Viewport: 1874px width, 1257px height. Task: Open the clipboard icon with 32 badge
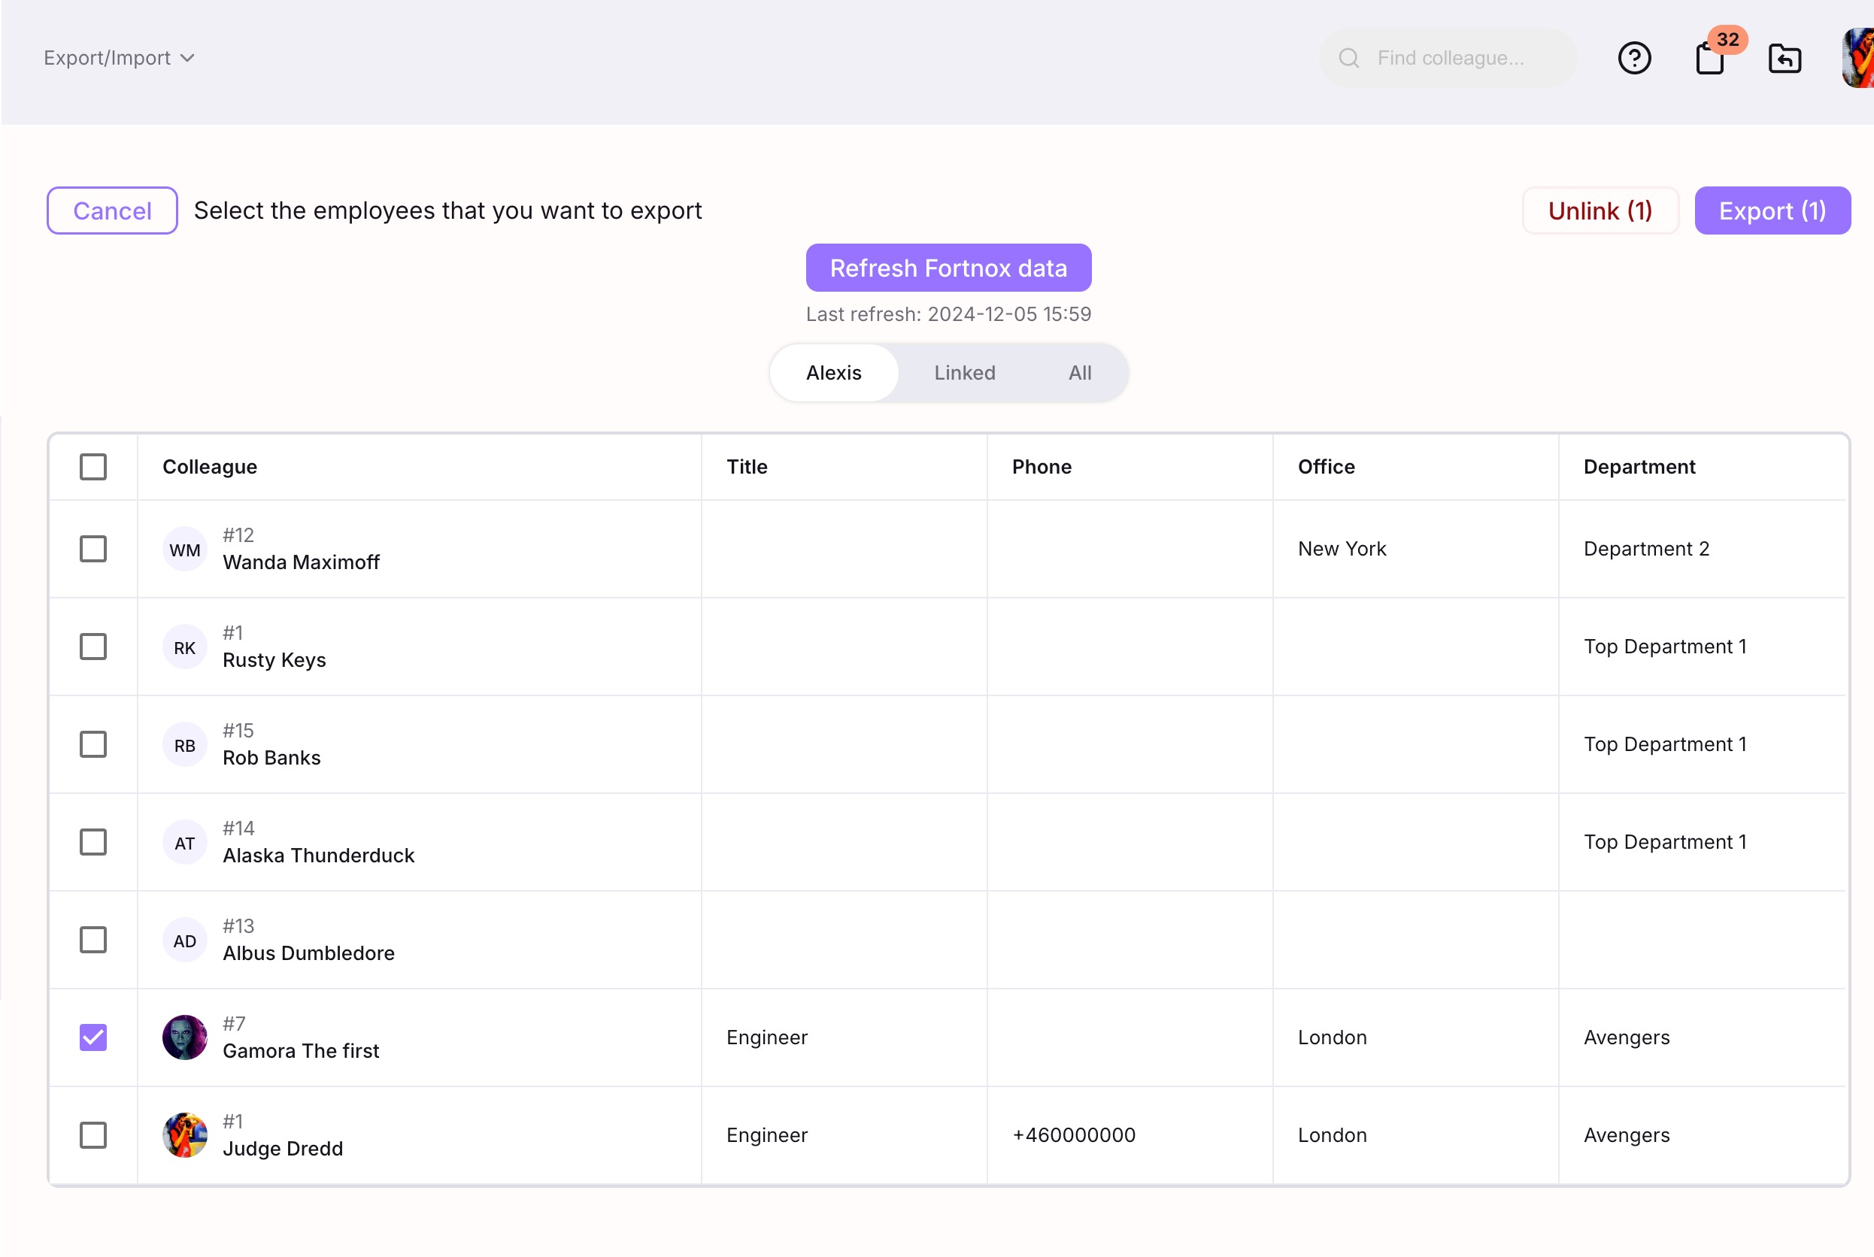tap(1709, 58)
